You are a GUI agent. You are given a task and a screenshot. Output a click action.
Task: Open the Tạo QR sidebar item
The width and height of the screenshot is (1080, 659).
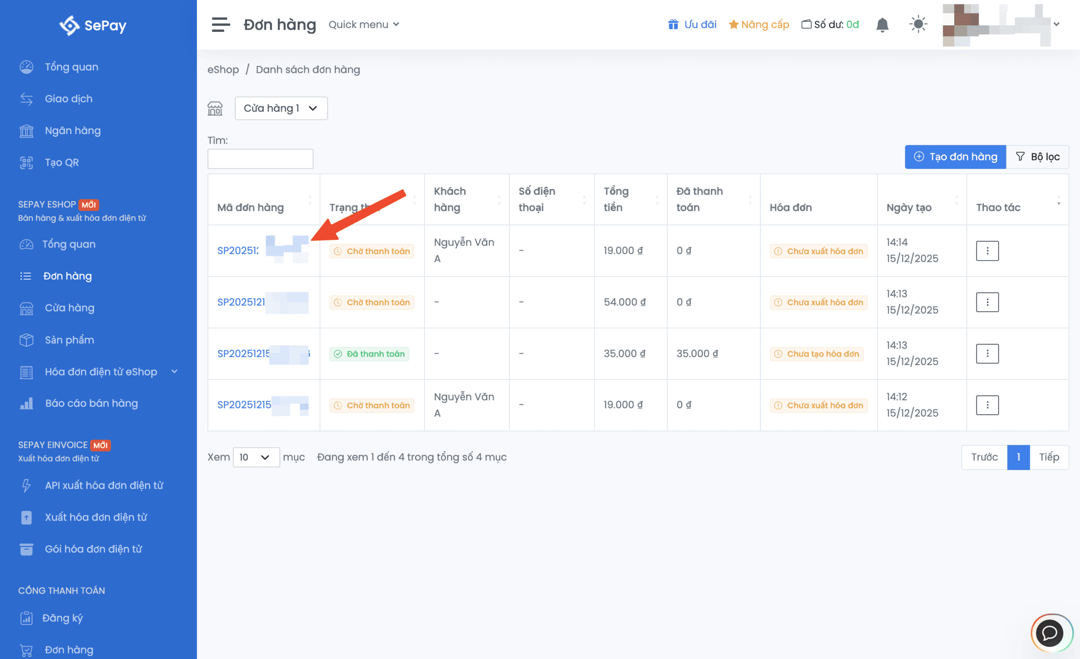pos(62,162)
